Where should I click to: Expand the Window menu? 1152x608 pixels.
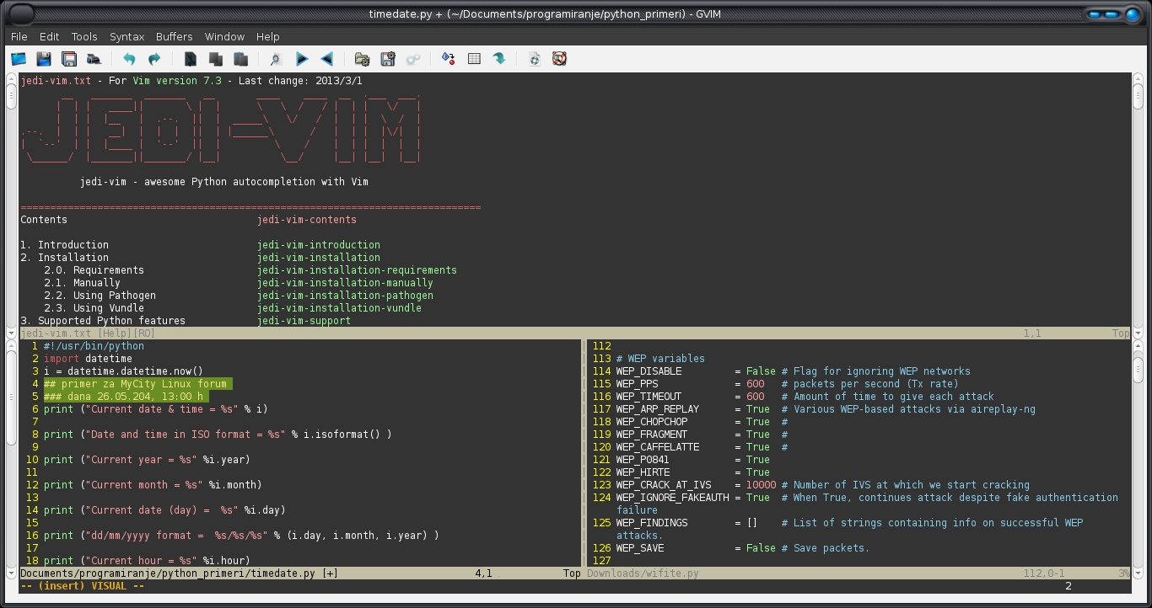[x=224, y=37]
